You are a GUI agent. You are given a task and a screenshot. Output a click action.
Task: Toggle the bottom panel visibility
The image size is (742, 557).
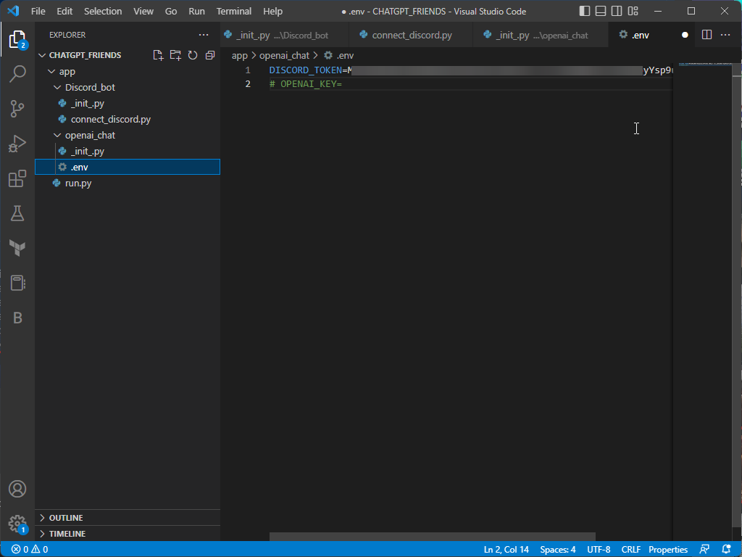point(601,11)
